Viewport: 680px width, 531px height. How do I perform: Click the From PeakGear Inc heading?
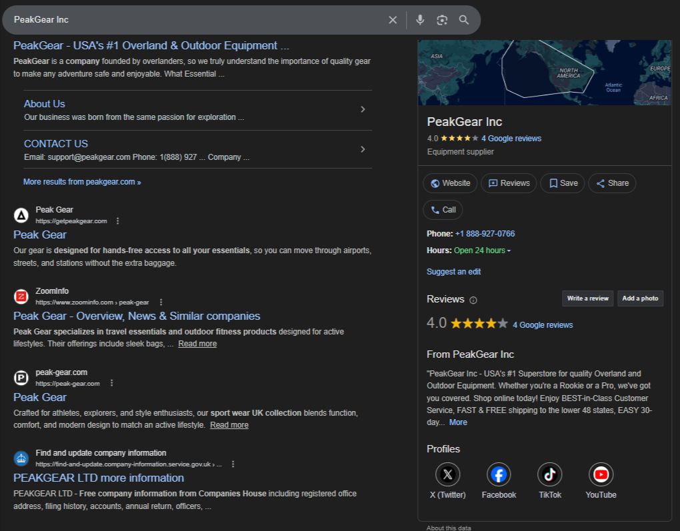point(470,354)
